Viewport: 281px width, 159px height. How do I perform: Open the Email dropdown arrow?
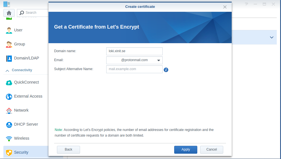(158, 60)
